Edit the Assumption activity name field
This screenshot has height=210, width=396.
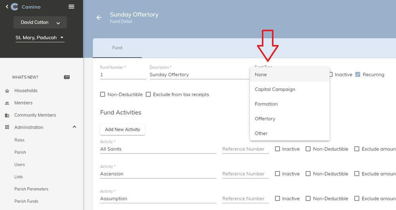158,199
